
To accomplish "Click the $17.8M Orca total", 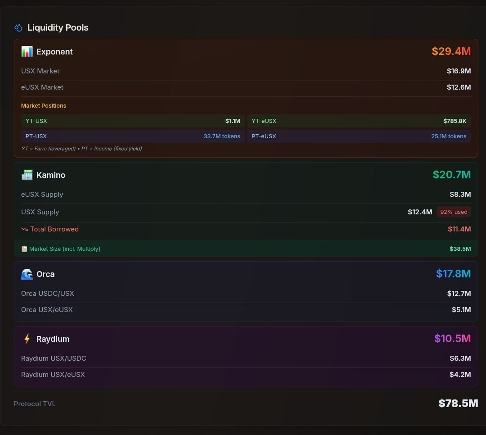I will [x=453, y=274].
